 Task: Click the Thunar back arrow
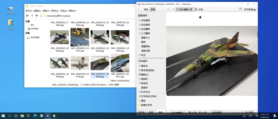27,16
